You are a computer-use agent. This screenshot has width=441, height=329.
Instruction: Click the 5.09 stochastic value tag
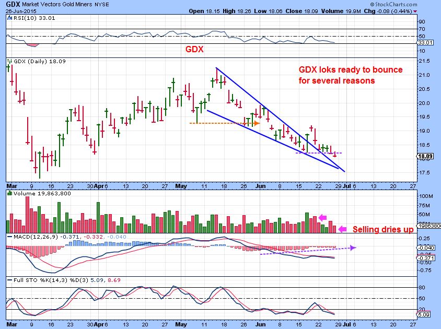pyautogui.click(x=424, y=315)
